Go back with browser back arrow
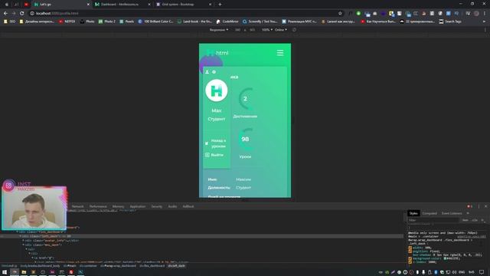The width and height of the screenshot is (490, 276). coord(5,14)
